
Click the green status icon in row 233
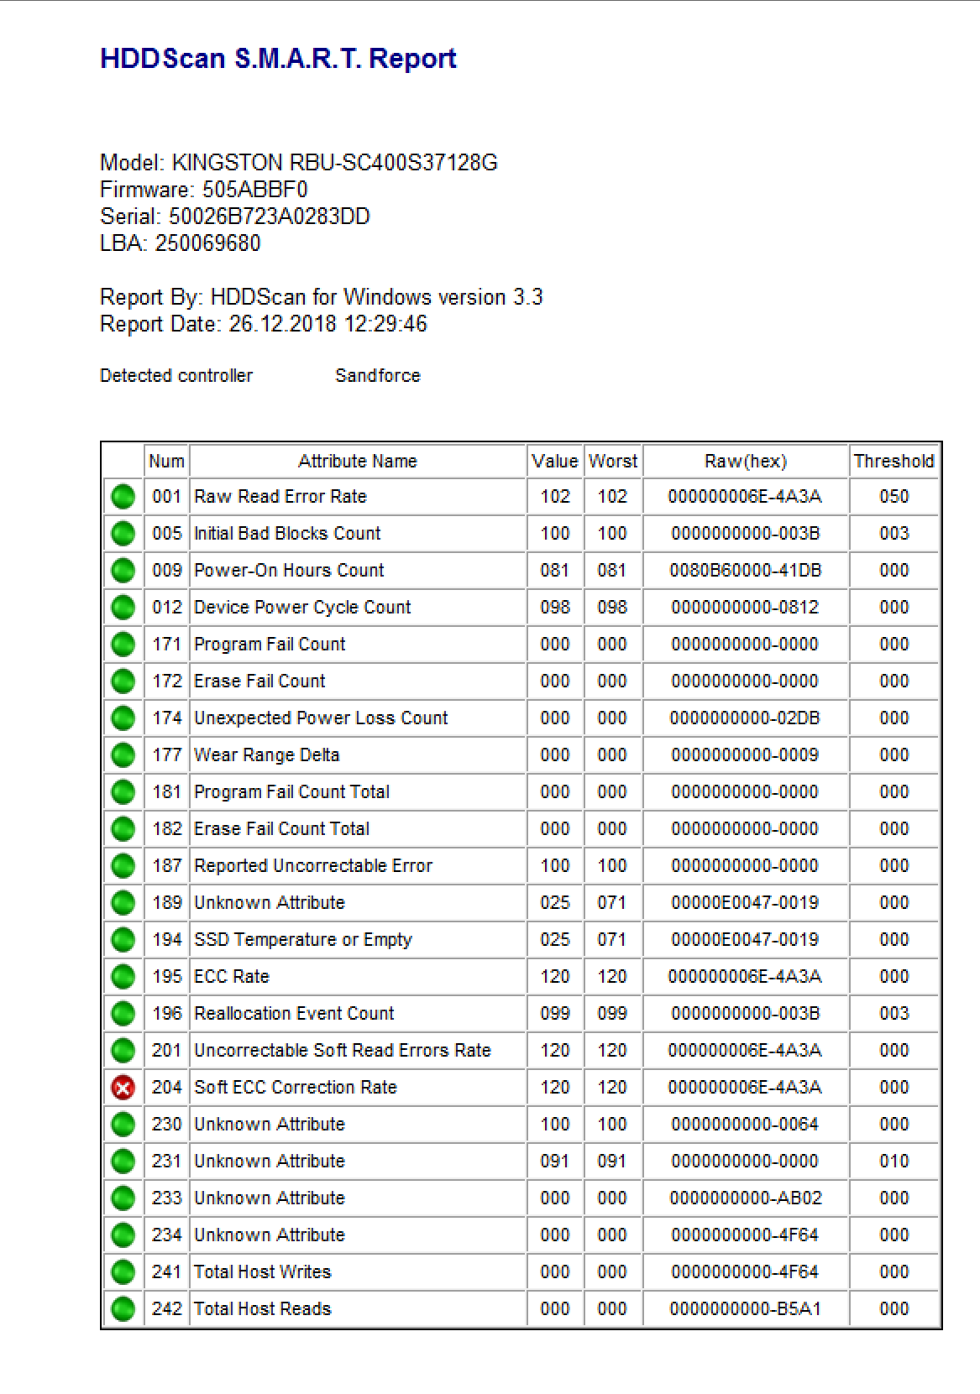click(x=123, y=1198)
